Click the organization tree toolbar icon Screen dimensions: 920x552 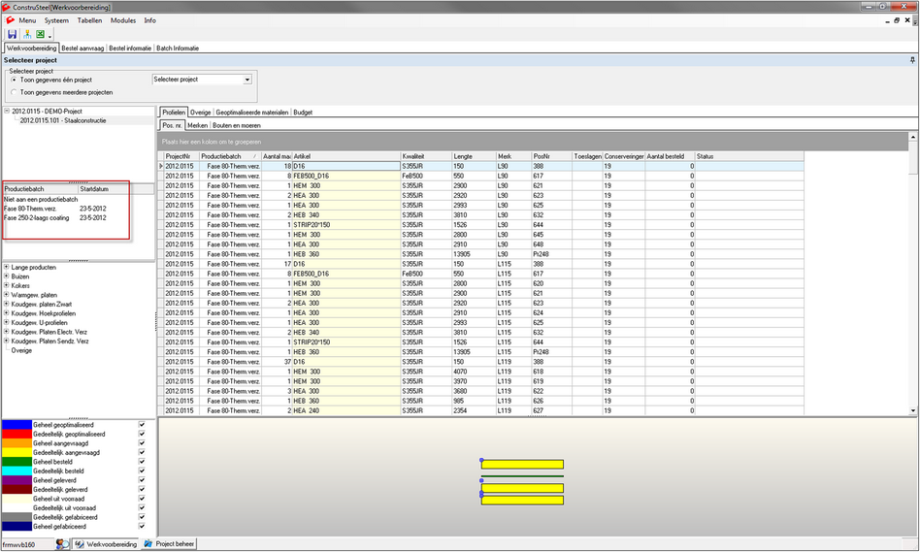coord(27,34)
